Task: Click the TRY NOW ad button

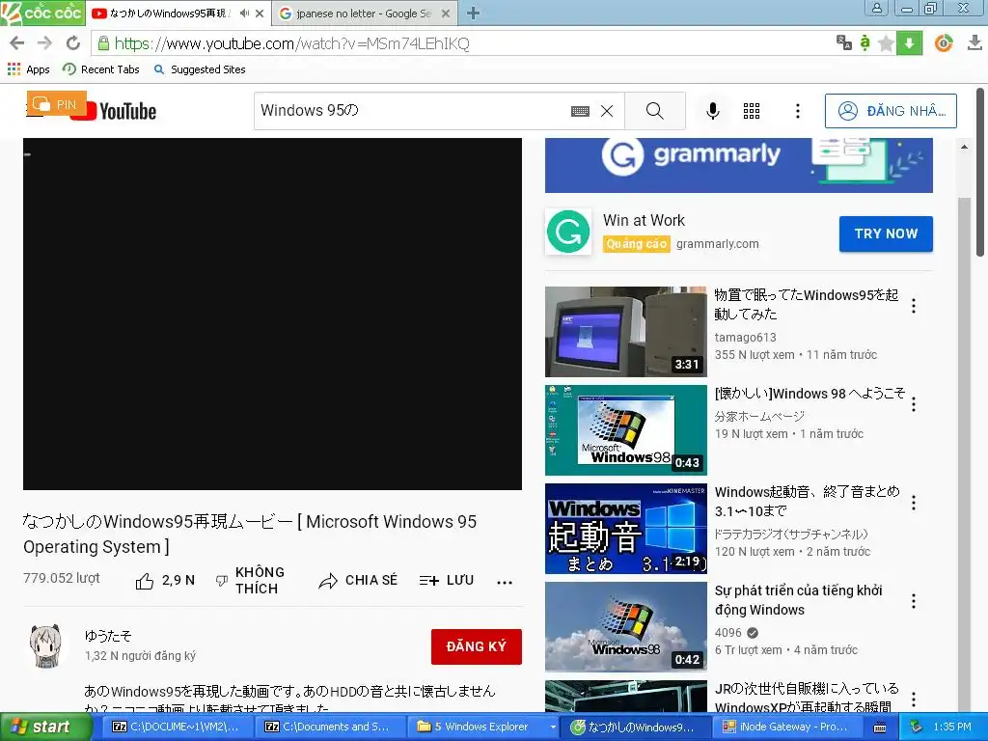Action: [x=886, y=233]
